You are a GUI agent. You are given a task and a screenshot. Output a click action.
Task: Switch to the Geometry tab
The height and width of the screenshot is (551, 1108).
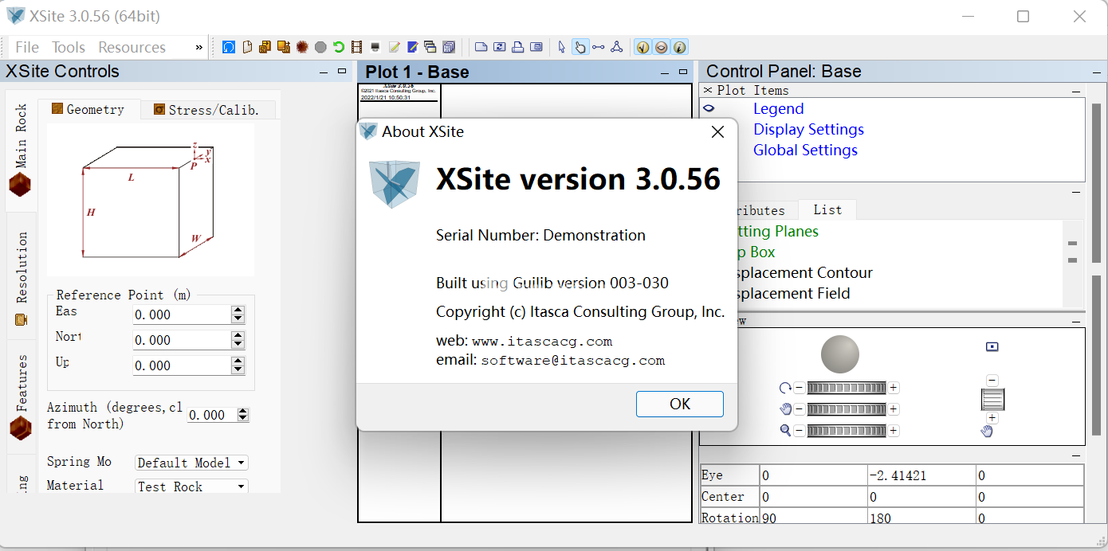(88, 109)
